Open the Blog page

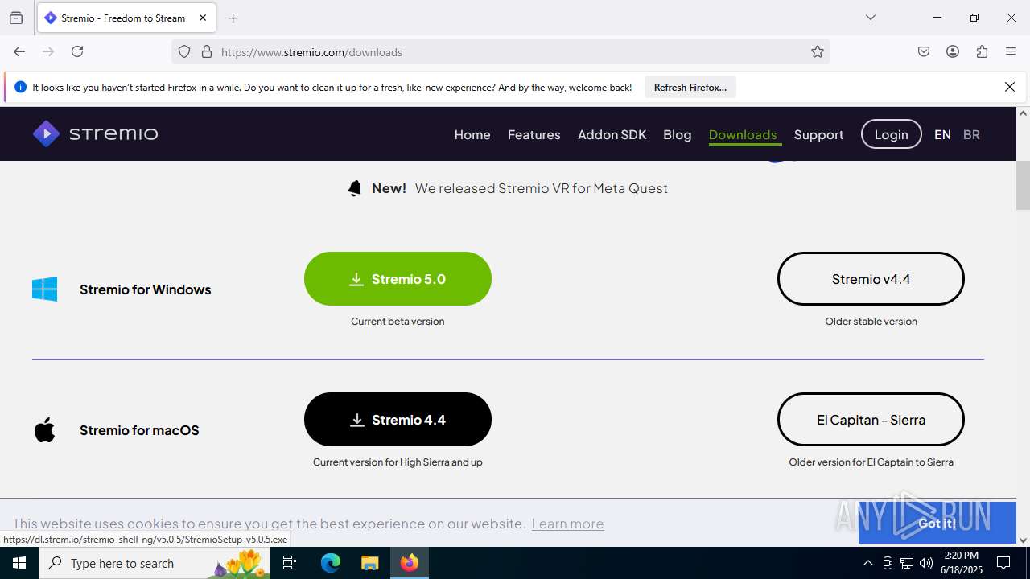click(x=677, y=134)
